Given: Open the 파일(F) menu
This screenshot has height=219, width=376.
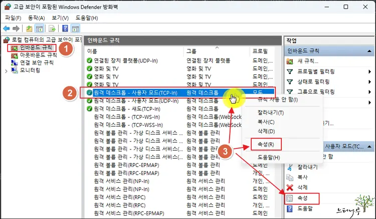Looking at the screenshot, I should click(x=13, y=18).
